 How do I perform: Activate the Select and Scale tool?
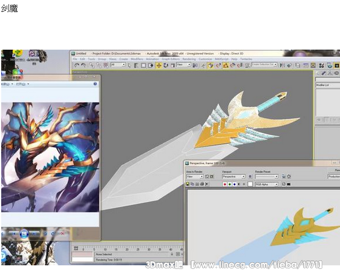[x=172, y=65]
